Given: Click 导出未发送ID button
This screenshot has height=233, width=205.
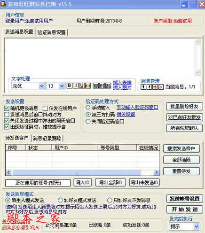Looking at the screenshot, I should [144, 182].
